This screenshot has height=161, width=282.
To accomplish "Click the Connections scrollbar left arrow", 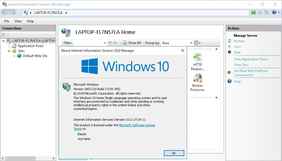I will pyautogui.click(x=3, y=158).
